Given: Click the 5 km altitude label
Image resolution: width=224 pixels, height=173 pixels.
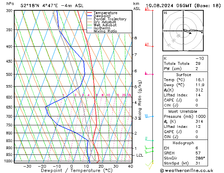Looking at the screenshot, I should 136,86.
